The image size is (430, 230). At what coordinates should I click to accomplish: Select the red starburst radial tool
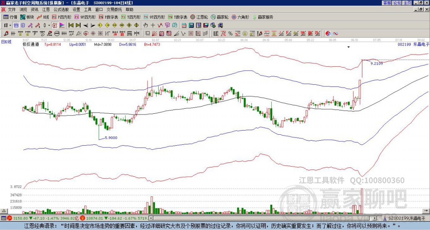(x=93, y=34)
